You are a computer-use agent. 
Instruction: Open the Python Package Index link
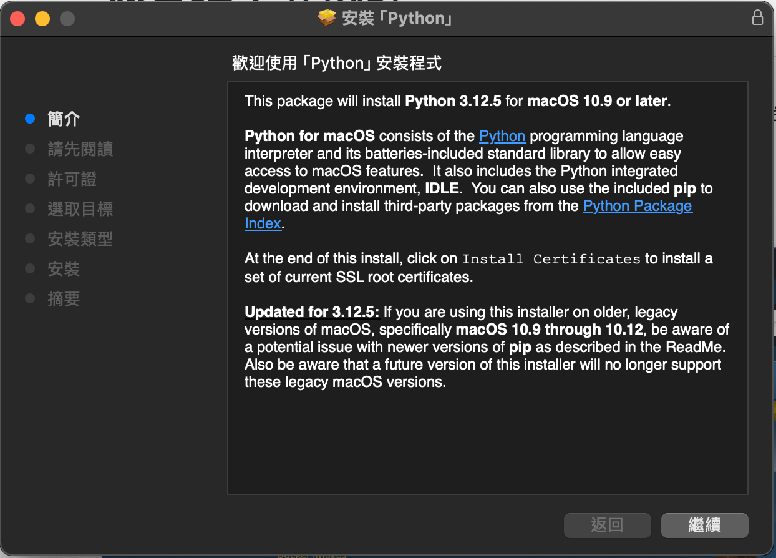tap(637, 206)
